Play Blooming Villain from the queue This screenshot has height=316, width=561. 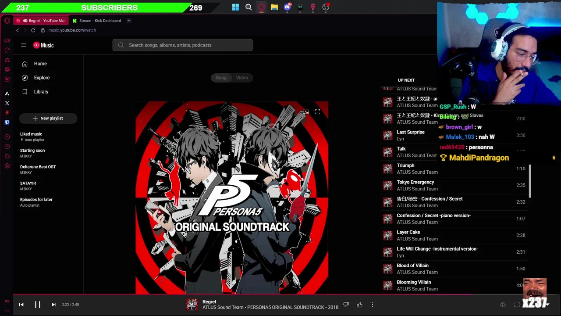coord(454,285)
